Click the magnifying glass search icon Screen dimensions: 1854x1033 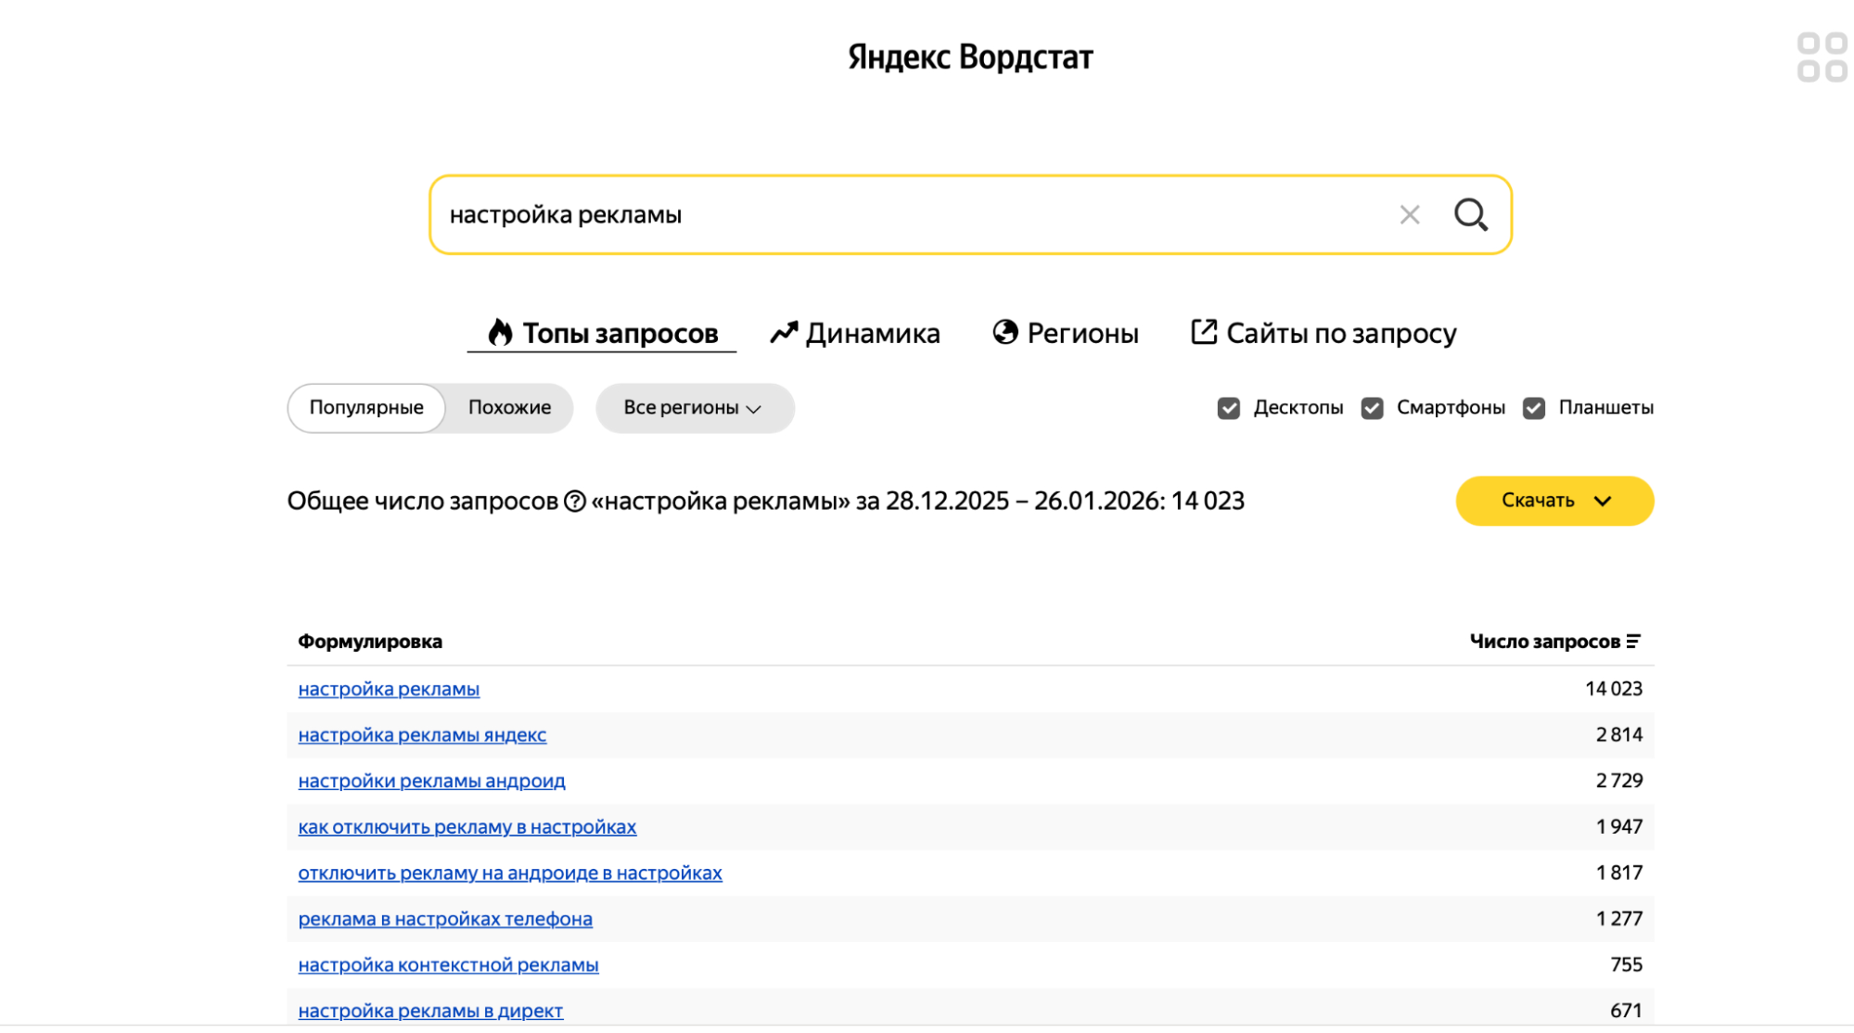(1470, 214)
